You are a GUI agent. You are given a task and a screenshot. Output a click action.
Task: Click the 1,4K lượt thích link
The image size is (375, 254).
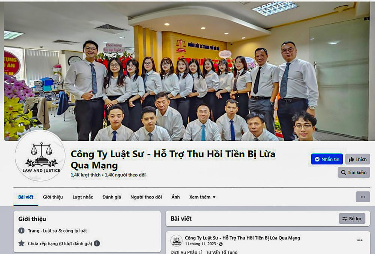point(85,175)
